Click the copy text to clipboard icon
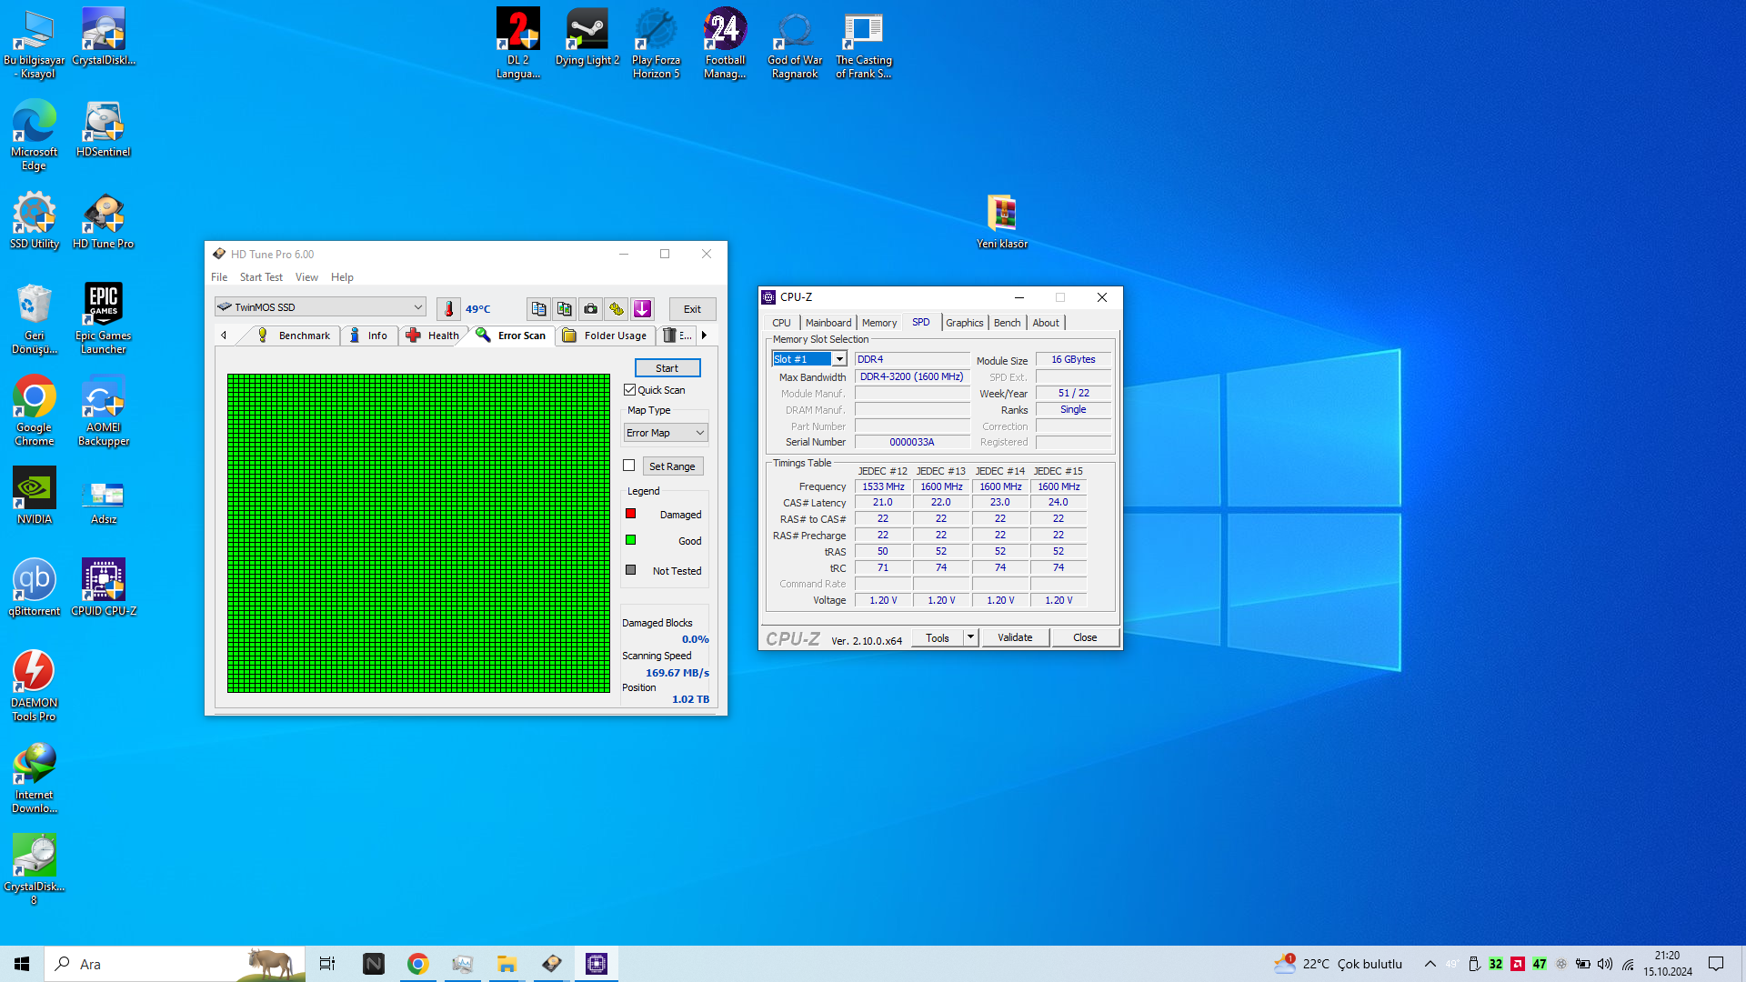This screenshot has width=1746, height=982. pyautogui.click(x=538, y=309)
